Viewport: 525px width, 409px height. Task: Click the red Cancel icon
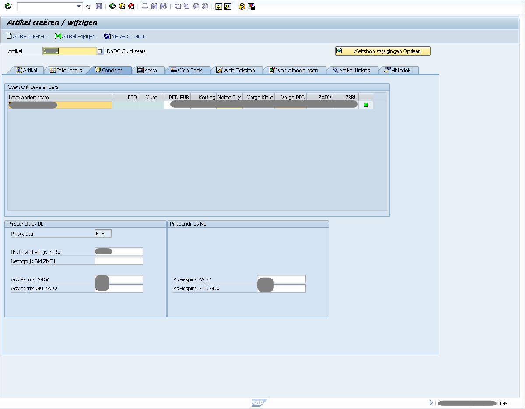[131, 6]
